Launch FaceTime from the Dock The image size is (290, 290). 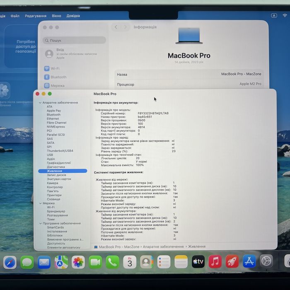[x=95, y=262]
